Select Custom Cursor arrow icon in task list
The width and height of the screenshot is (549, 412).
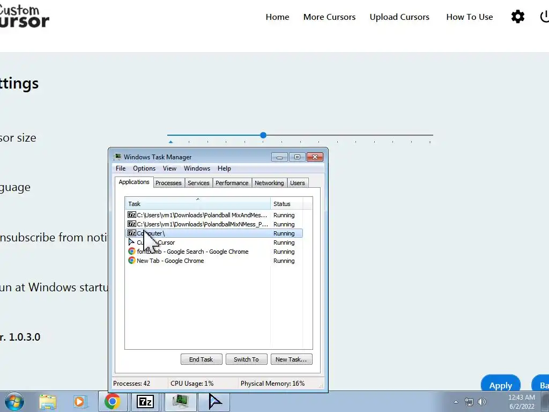point(131,242)
